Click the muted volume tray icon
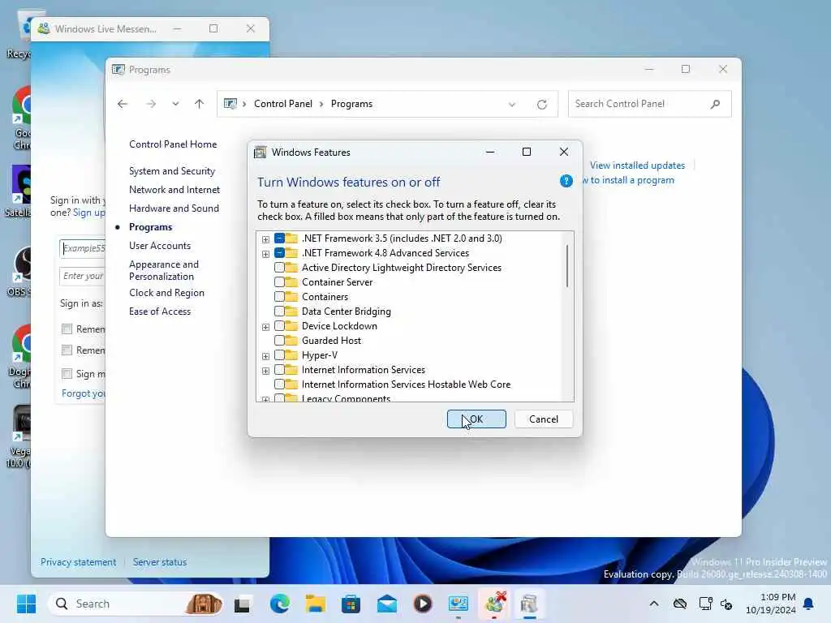Image resolution: width=831 pixels, height=623 pixels. (726, 604)
